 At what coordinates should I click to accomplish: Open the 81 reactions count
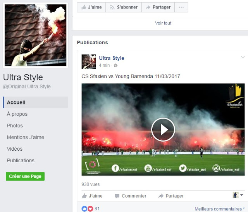click(97, 209)
